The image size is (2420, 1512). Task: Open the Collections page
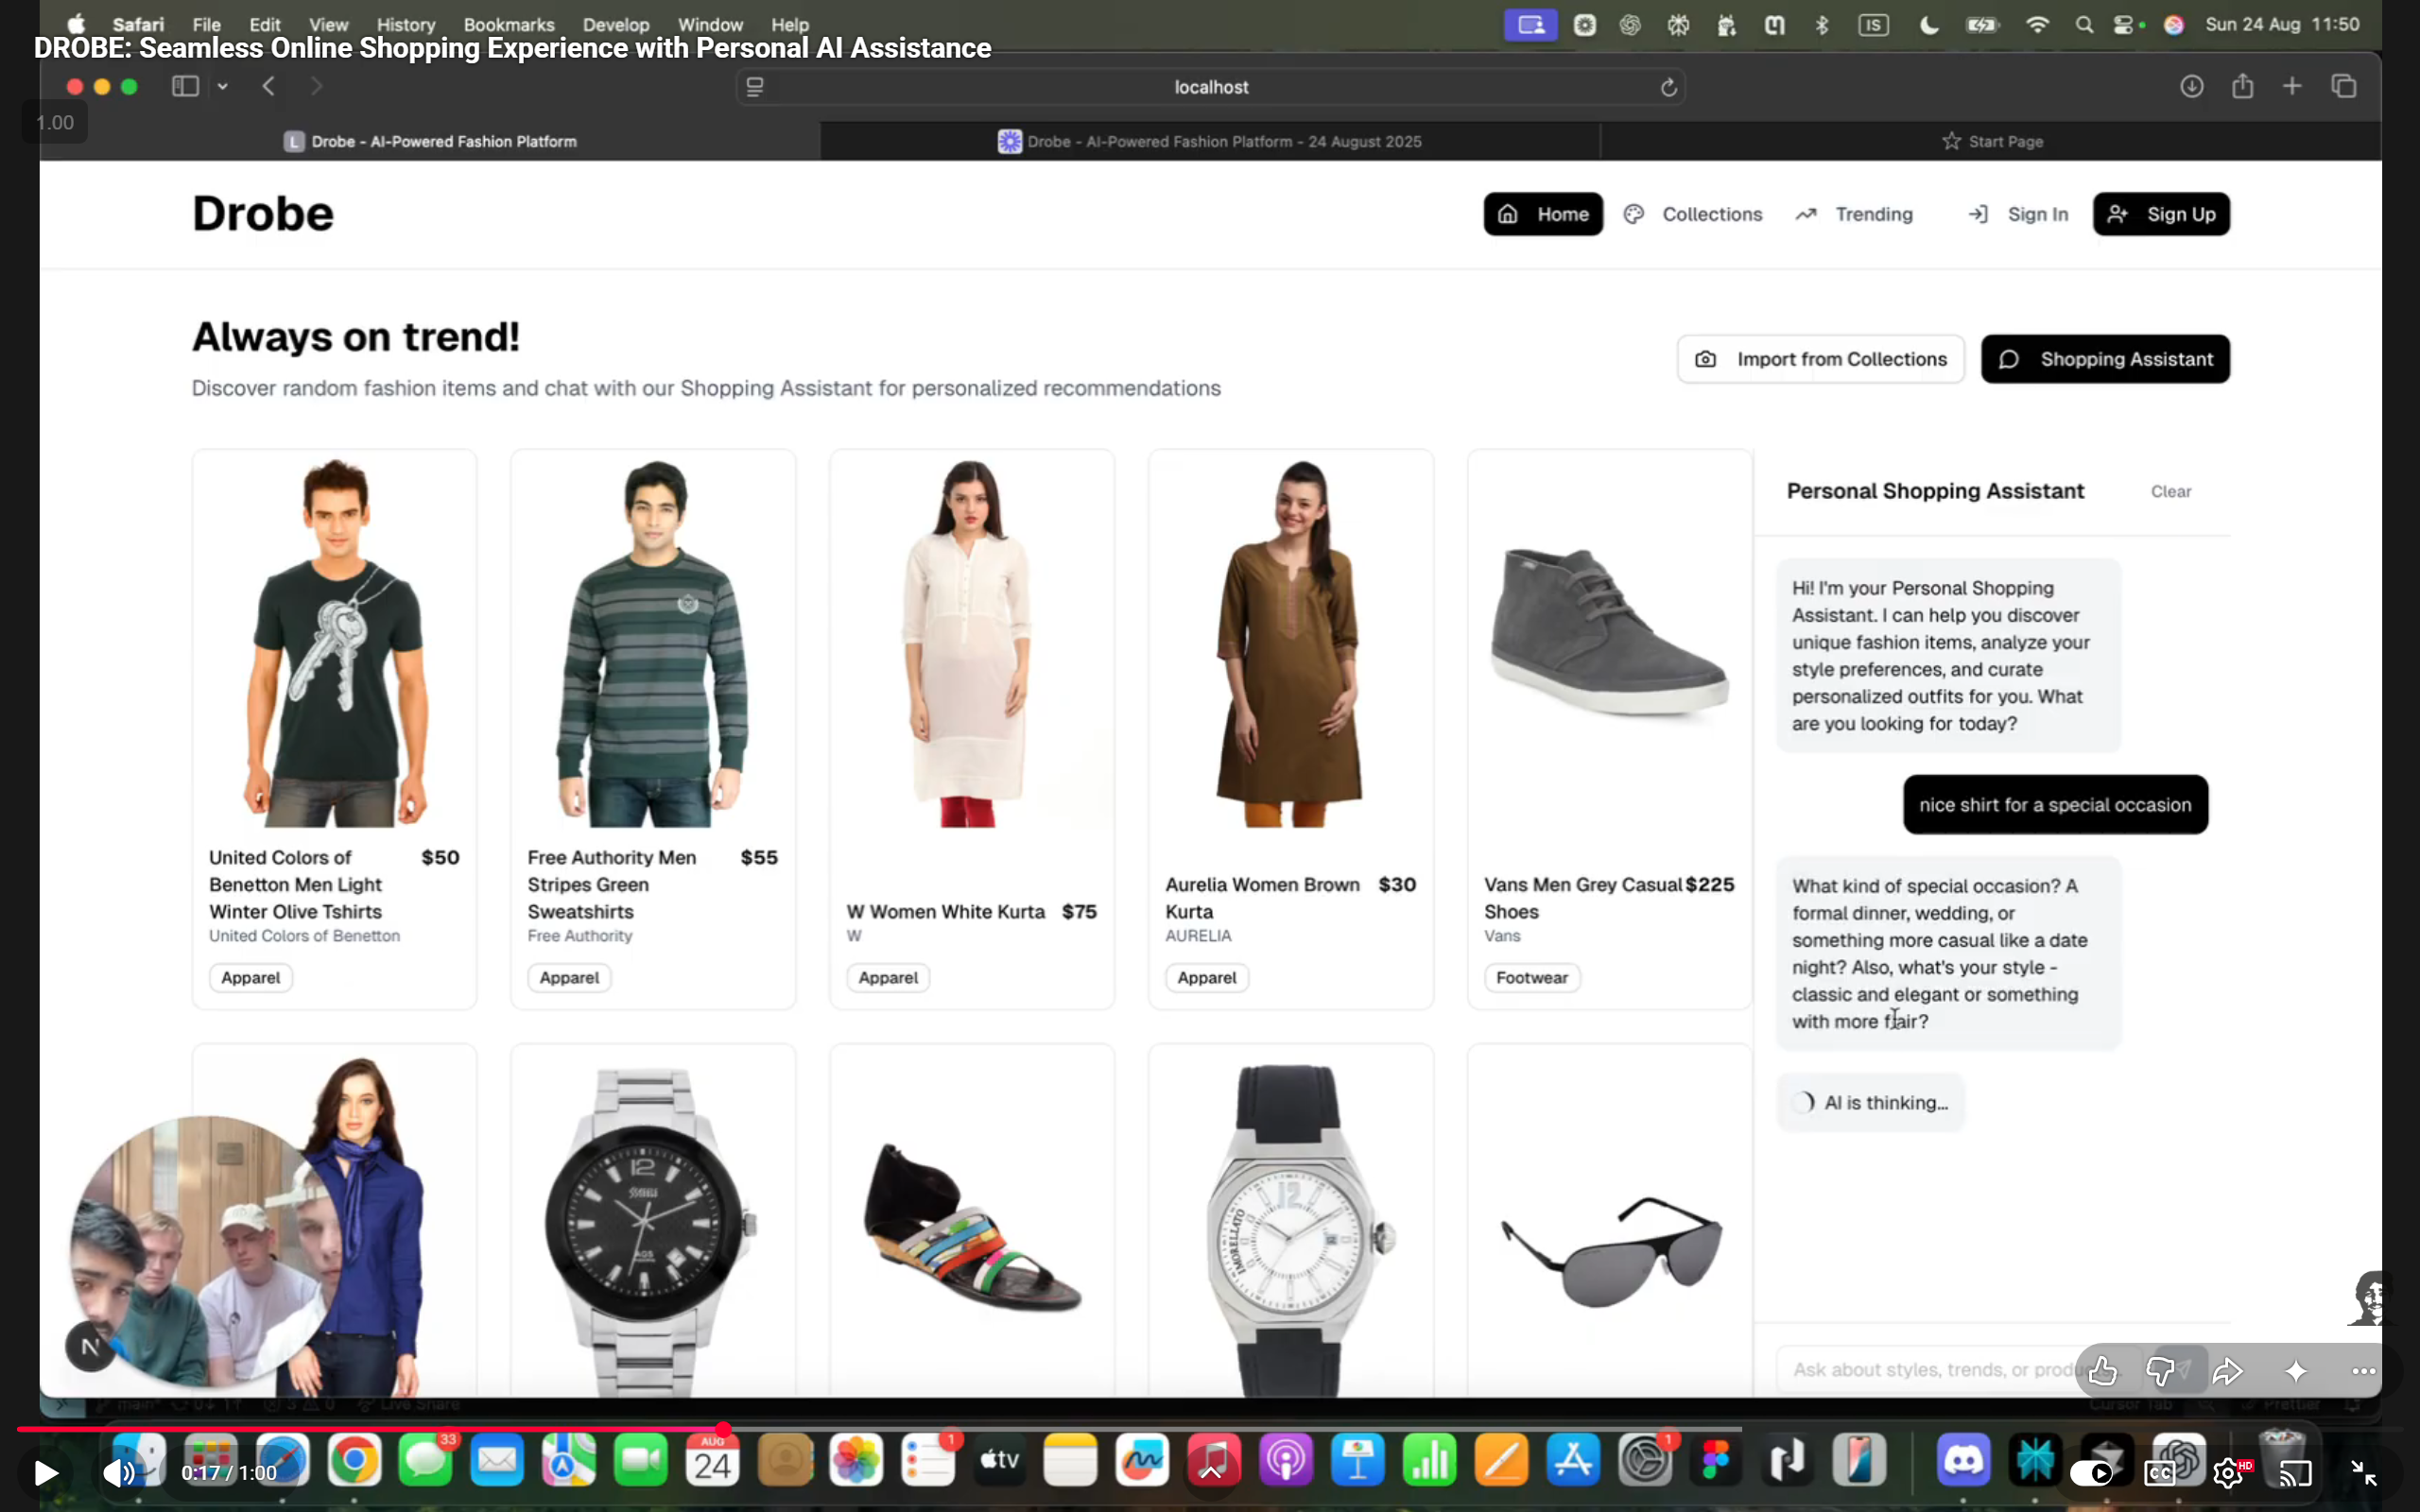coord(1693,214)
